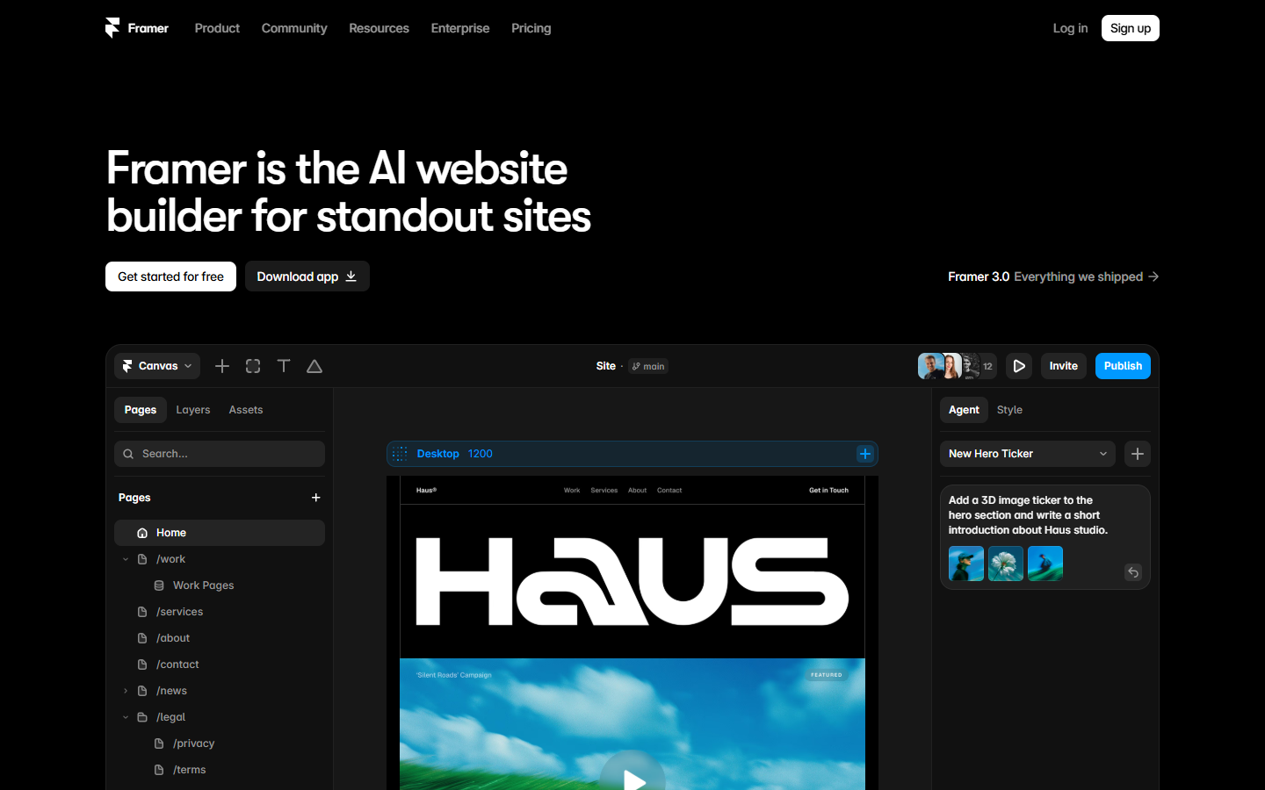Click the Home page house icon
Screen dimensions: 1265x790
point(142,533)
